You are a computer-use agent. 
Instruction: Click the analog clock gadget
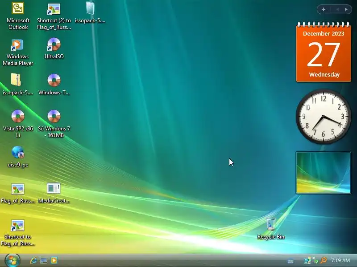[x=323, y=117]
